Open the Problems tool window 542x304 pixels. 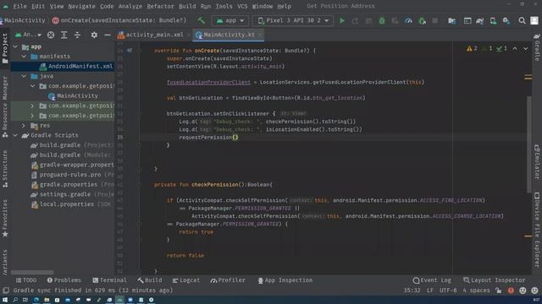[64, 280]
